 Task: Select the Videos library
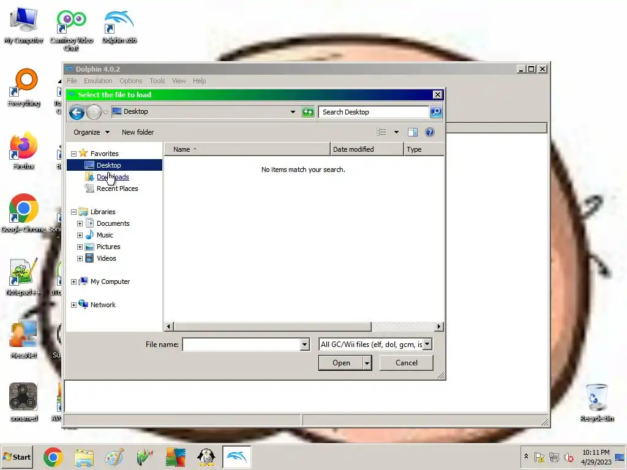click(107, 258)
